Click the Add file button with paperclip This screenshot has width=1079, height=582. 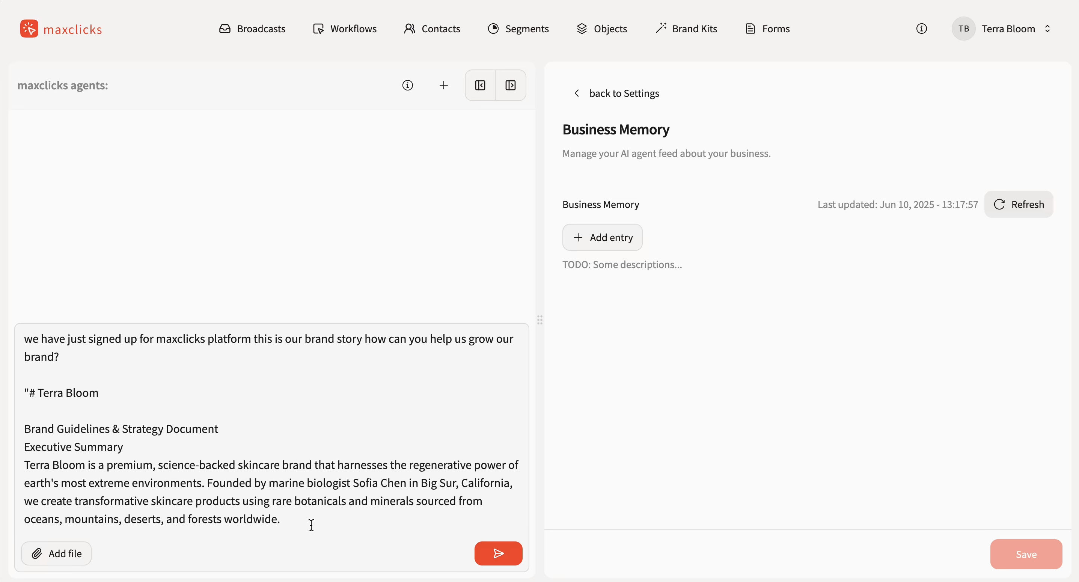57,553
